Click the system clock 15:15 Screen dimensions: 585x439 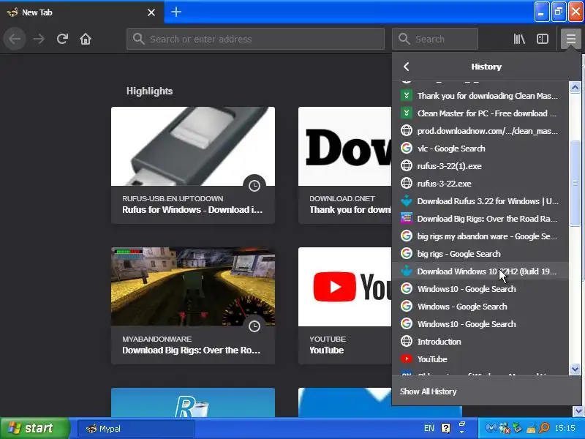[x=565, y=428]
